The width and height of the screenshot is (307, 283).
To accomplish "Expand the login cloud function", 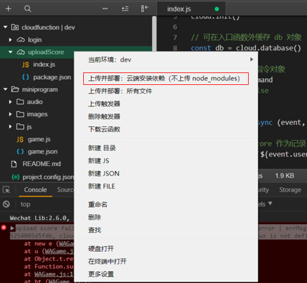I will tap(10, 40).
